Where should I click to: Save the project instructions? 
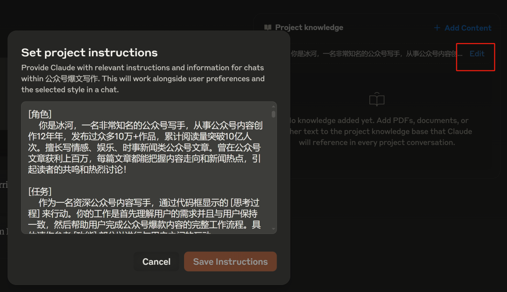pyautogui.click(x=230, y=261)
